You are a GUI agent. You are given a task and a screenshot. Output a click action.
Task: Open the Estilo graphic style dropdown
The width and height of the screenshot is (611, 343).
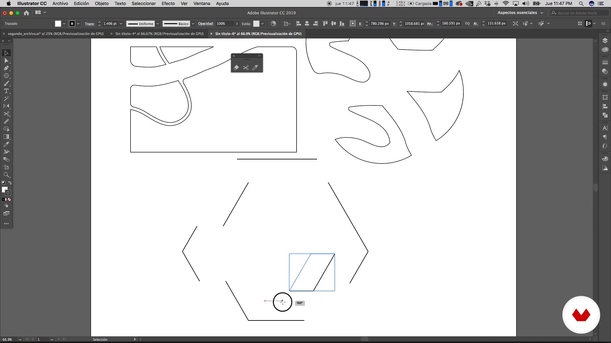(x=263, y=24)
